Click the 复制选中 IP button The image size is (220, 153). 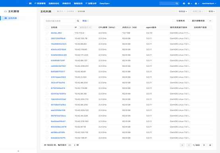(x=85, y=27)
